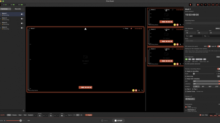Switch to Cameras tab
The height and width of the screenshot is (123, 220).
click(x=4, y=9)
